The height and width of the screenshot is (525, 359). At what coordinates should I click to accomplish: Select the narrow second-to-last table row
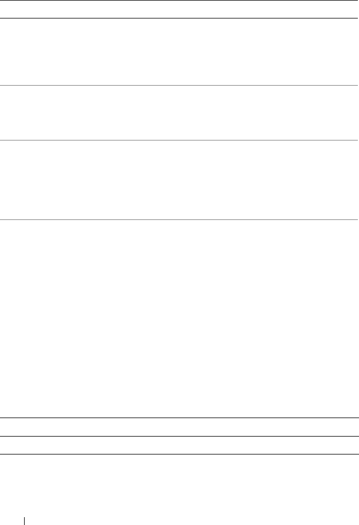tap(179, 427)
